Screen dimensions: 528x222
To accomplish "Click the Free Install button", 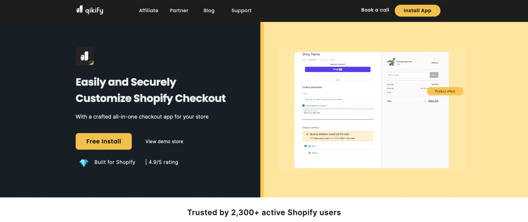I will coord(103,141).
